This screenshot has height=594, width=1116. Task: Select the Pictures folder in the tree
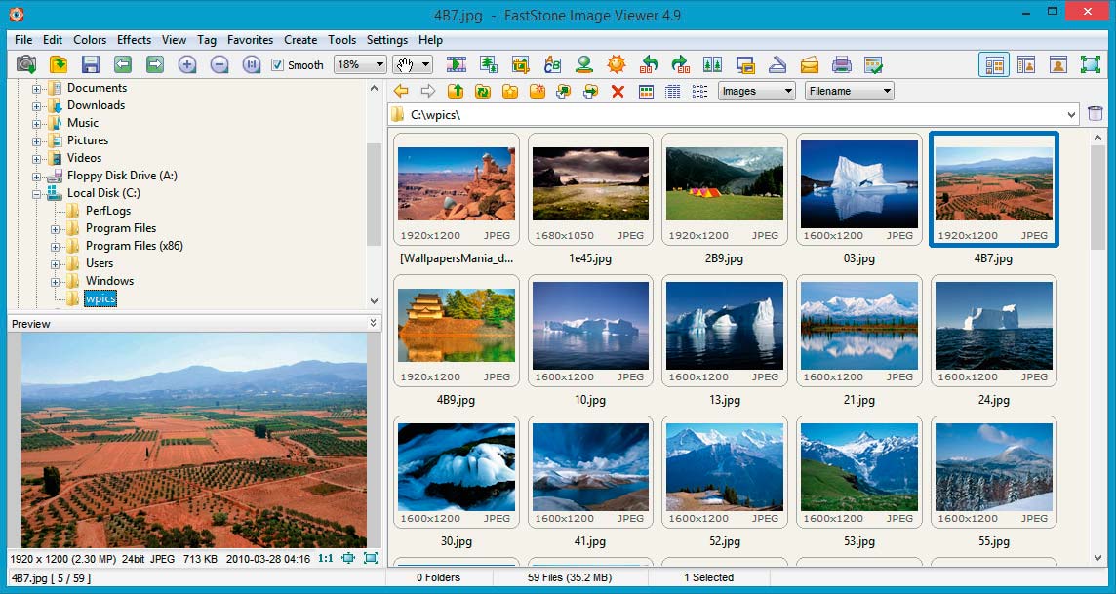click(88, 140)
